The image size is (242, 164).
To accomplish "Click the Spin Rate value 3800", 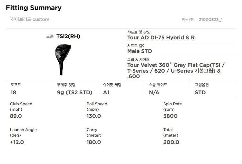I will (x=170, y=116).
